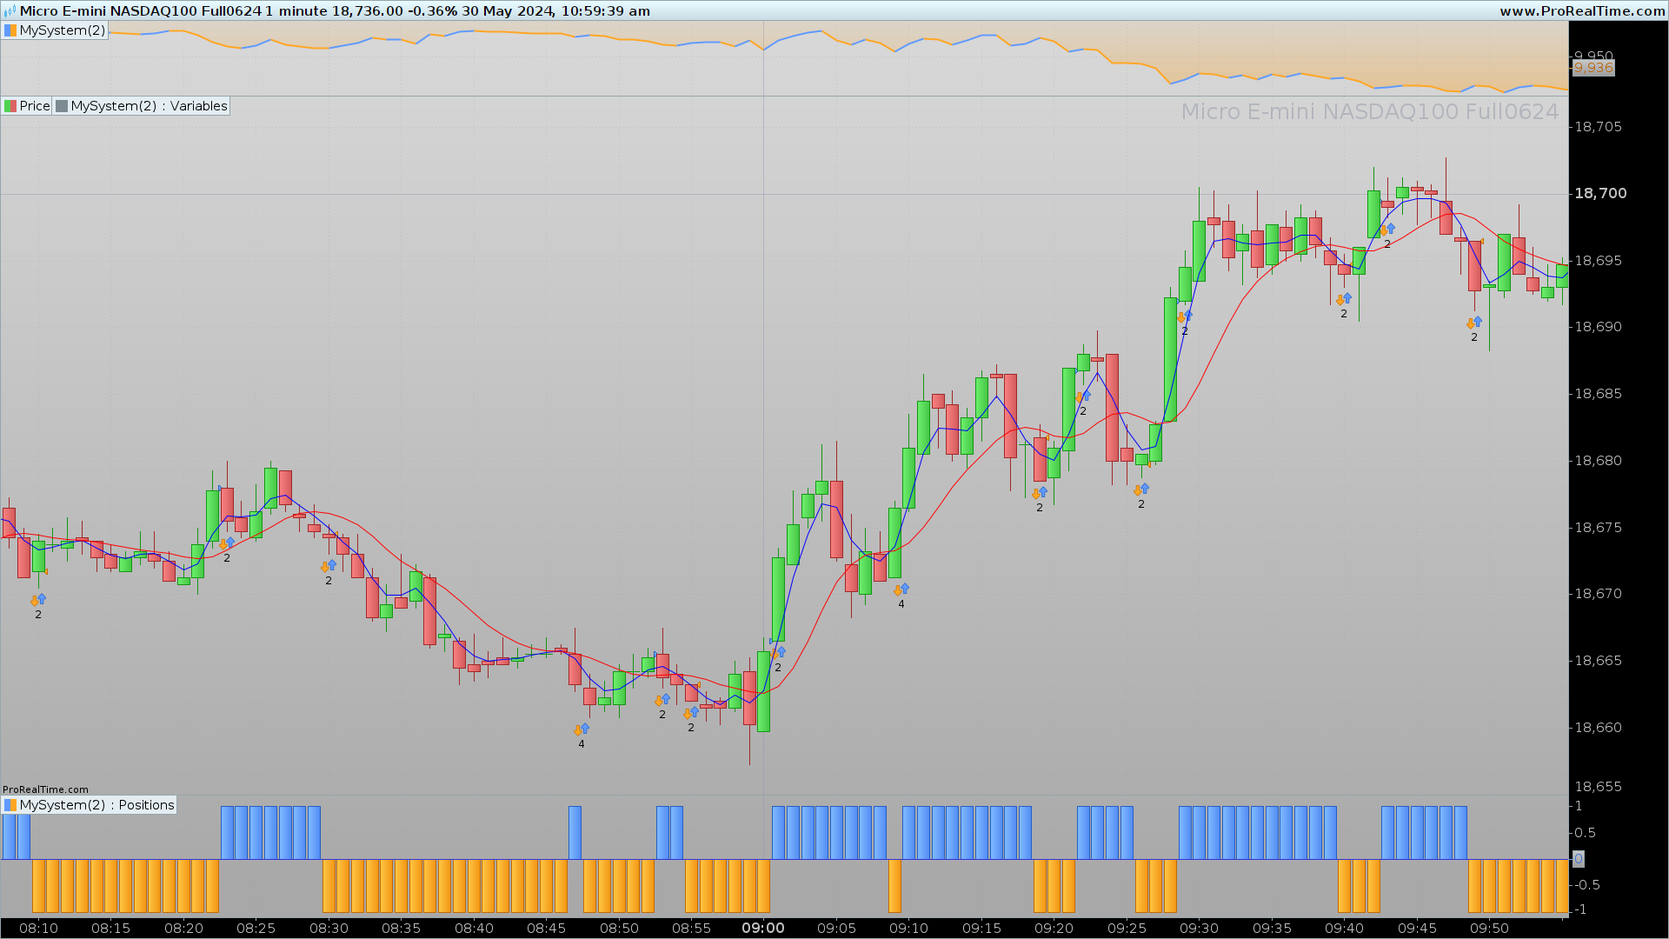Click the Micro E-mini NASDAQ100 Full0624 watermark text
This screenshot has width=1669, height=939.
point(1369,112)
